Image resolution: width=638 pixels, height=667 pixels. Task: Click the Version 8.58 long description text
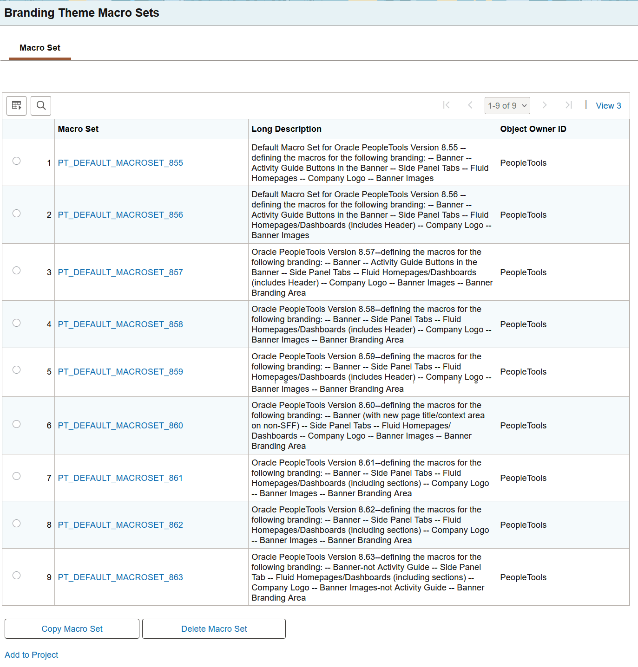[x=371, y=324]
